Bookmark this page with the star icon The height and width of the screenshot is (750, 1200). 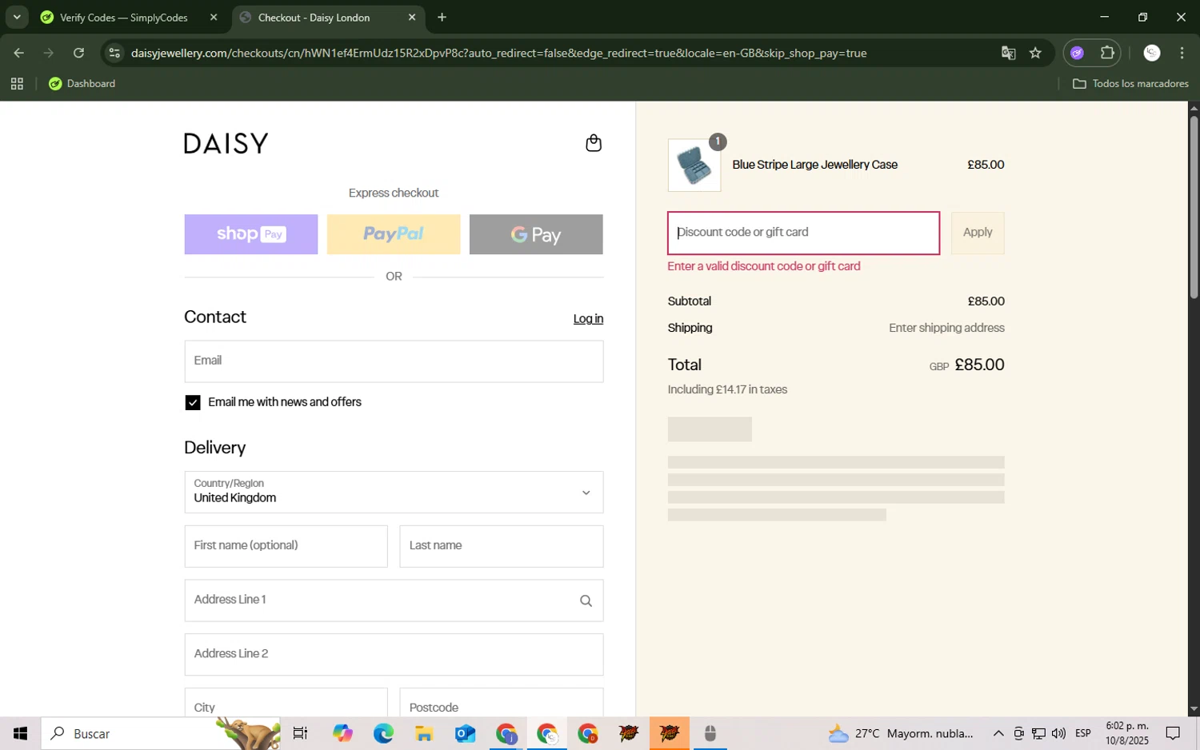tap(1035, 53)
